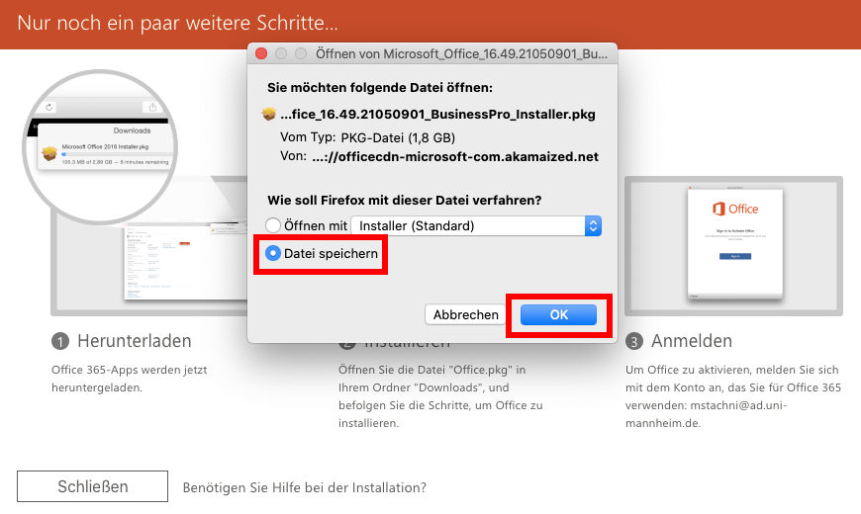Click the step 1 number badge
Viewport: 861px width, 514px height.
click(60, 342)
